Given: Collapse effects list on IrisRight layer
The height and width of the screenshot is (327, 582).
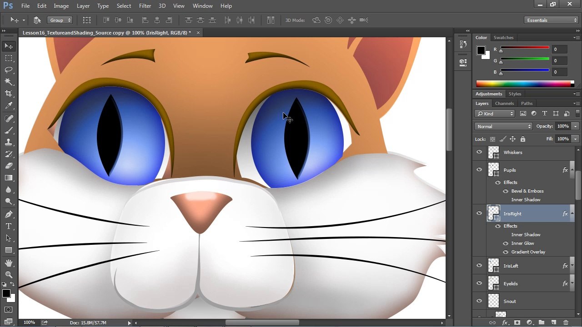Looking at the screenshot, I should (572, 213).
